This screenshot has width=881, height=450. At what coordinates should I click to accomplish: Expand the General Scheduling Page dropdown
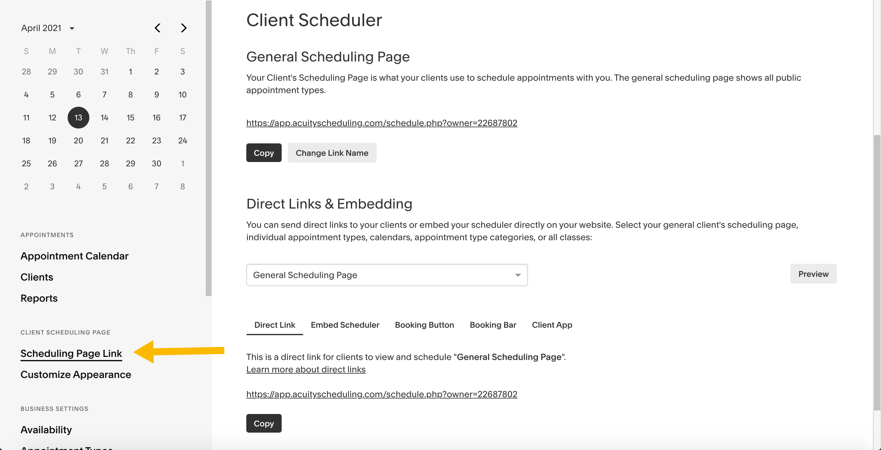coord(387,275)
